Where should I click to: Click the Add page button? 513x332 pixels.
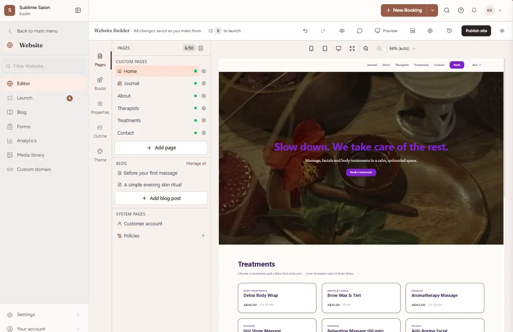click(161, 148)
